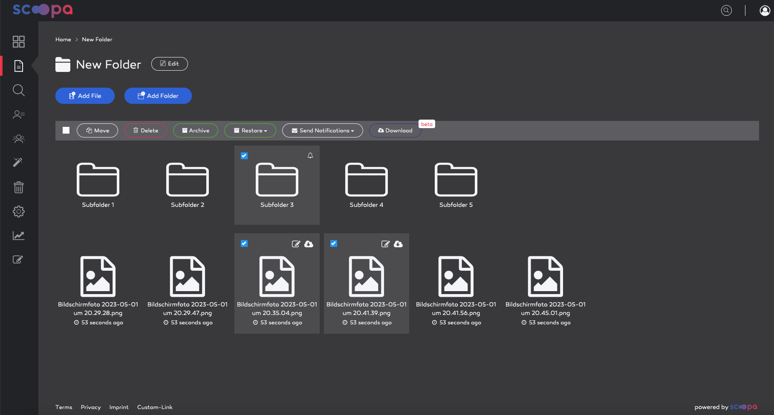This screenshot has width=774, height=415.
Task: Click edit icon on 20.35.04.png file
Action: pos(296,244)
